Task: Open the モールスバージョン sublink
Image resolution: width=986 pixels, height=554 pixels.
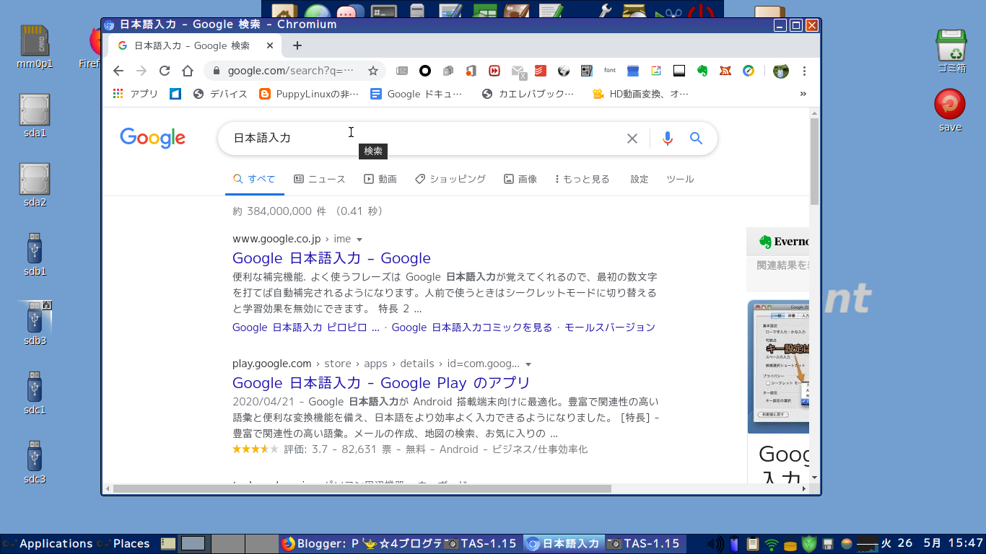Action: tap(610, 327)
